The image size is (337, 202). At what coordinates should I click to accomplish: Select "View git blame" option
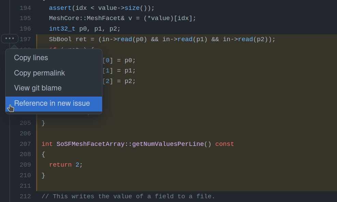point(38,88)
